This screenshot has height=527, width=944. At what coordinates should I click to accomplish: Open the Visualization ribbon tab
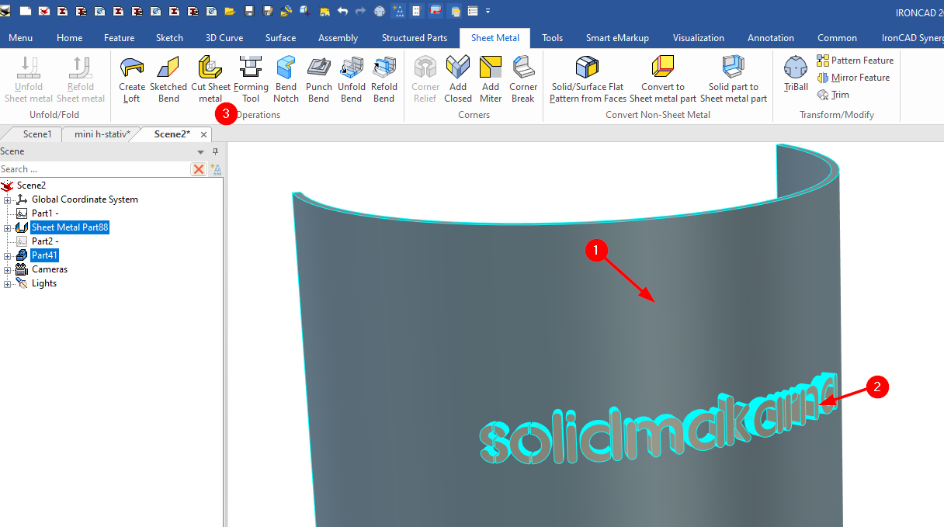coord(699,38)
